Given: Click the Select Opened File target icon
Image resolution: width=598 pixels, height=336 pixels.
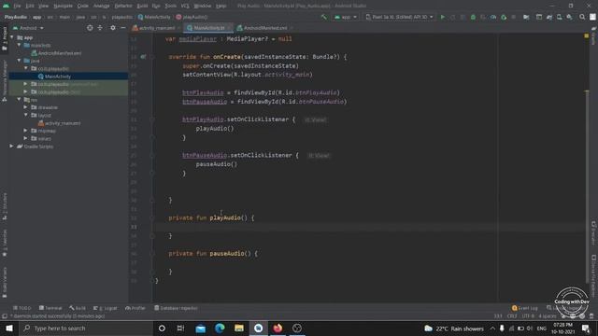Looking at the screenshot, I should [x=90, y=28].
